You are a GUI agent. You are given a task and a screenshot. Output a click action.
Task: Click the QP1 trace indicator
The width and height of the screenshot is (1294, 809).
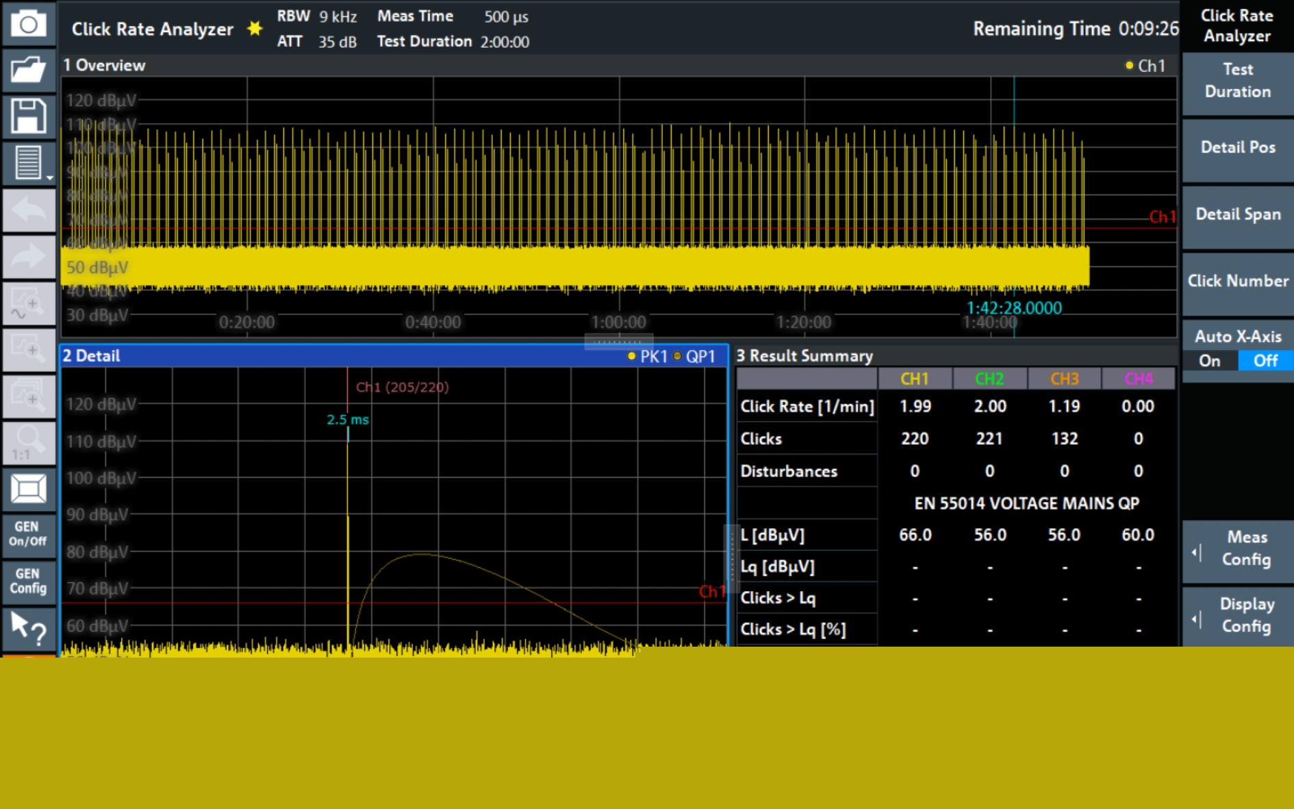click(x=694, y=356)
